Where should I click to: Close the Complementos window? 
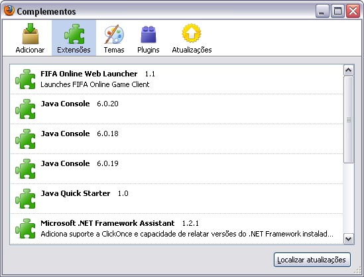[353, 11]
